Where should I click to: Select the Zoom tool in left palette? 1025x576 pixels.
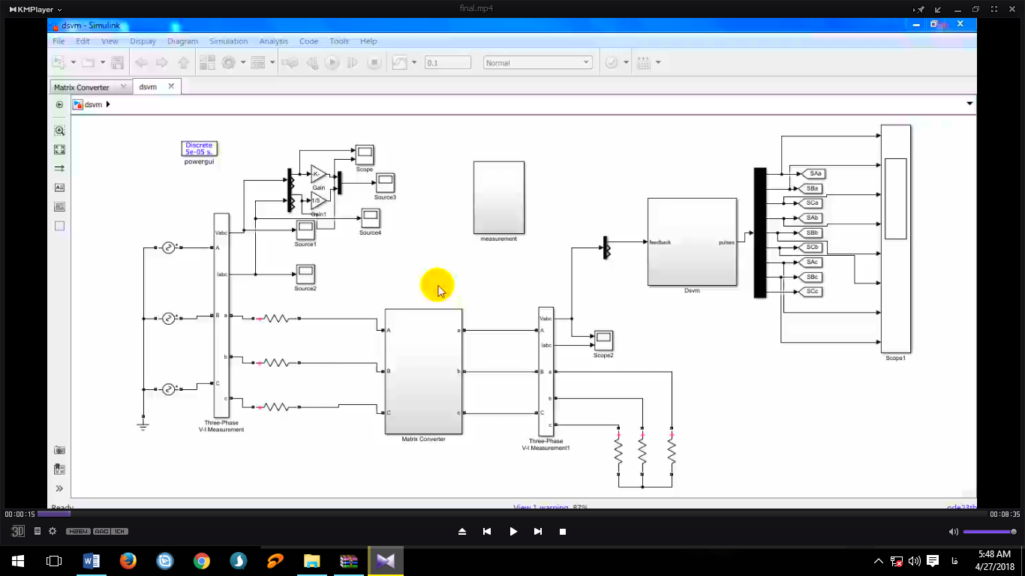[x=59, y=130]
